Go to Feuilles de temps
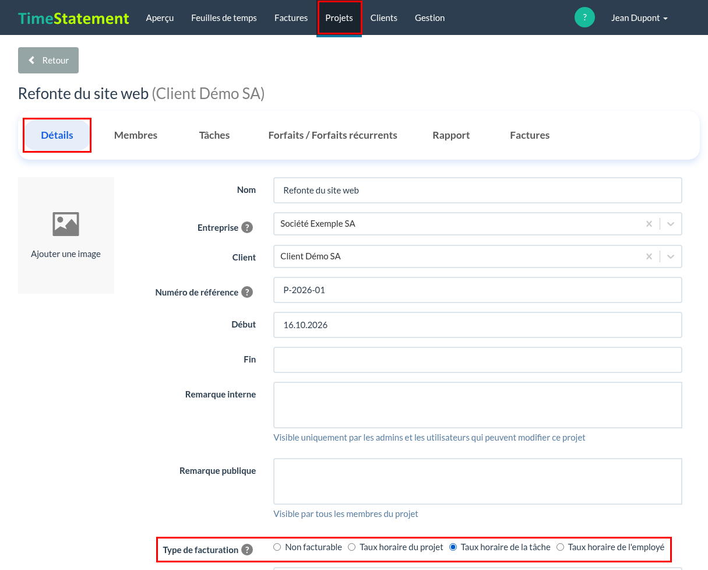708x570 pixels. pyautogui.click(x=224, y=18)
